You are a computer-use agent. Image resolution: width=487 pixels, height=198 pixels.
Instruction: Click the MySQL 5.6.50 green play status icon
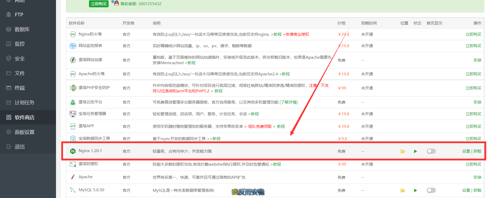tap(415, 190)
